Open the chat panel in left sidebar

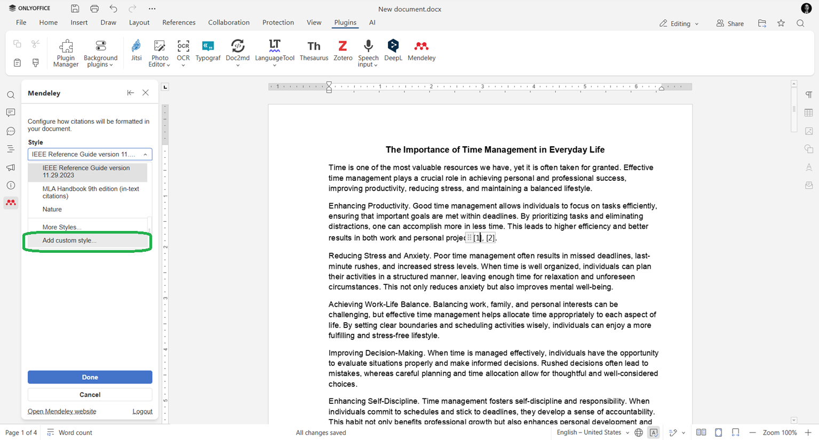11,131
